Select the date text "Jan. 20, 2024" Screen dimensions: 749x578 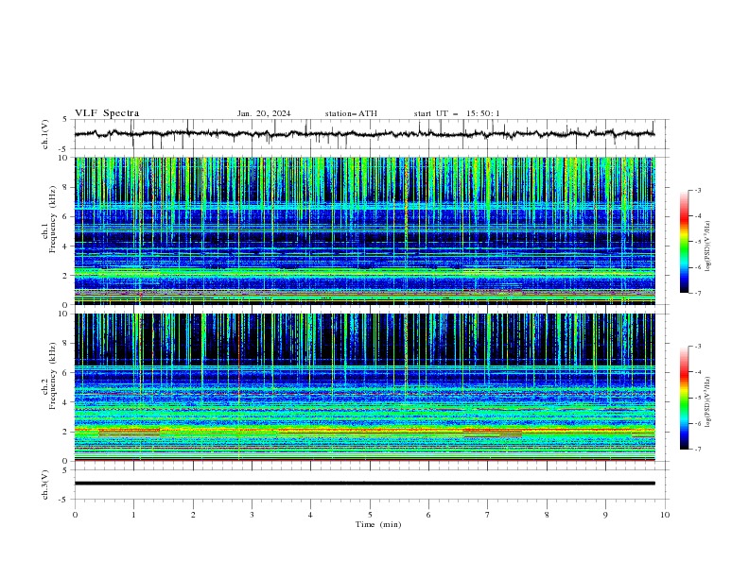coord(264,113)
